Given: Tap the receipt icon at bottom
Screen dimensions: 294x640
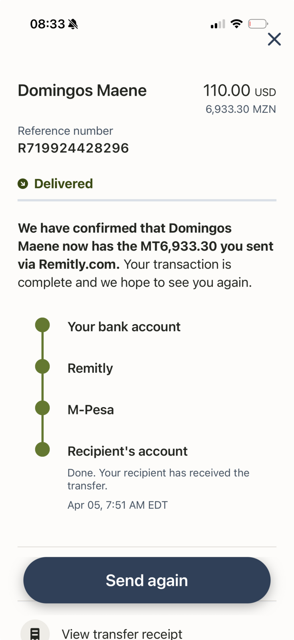Looking at the screenshot, I should click(x=35, y=633).
